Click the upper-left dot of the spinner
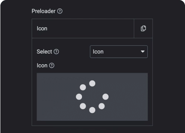The width and height of the screenshot is (185, 133). click(83, 88)
